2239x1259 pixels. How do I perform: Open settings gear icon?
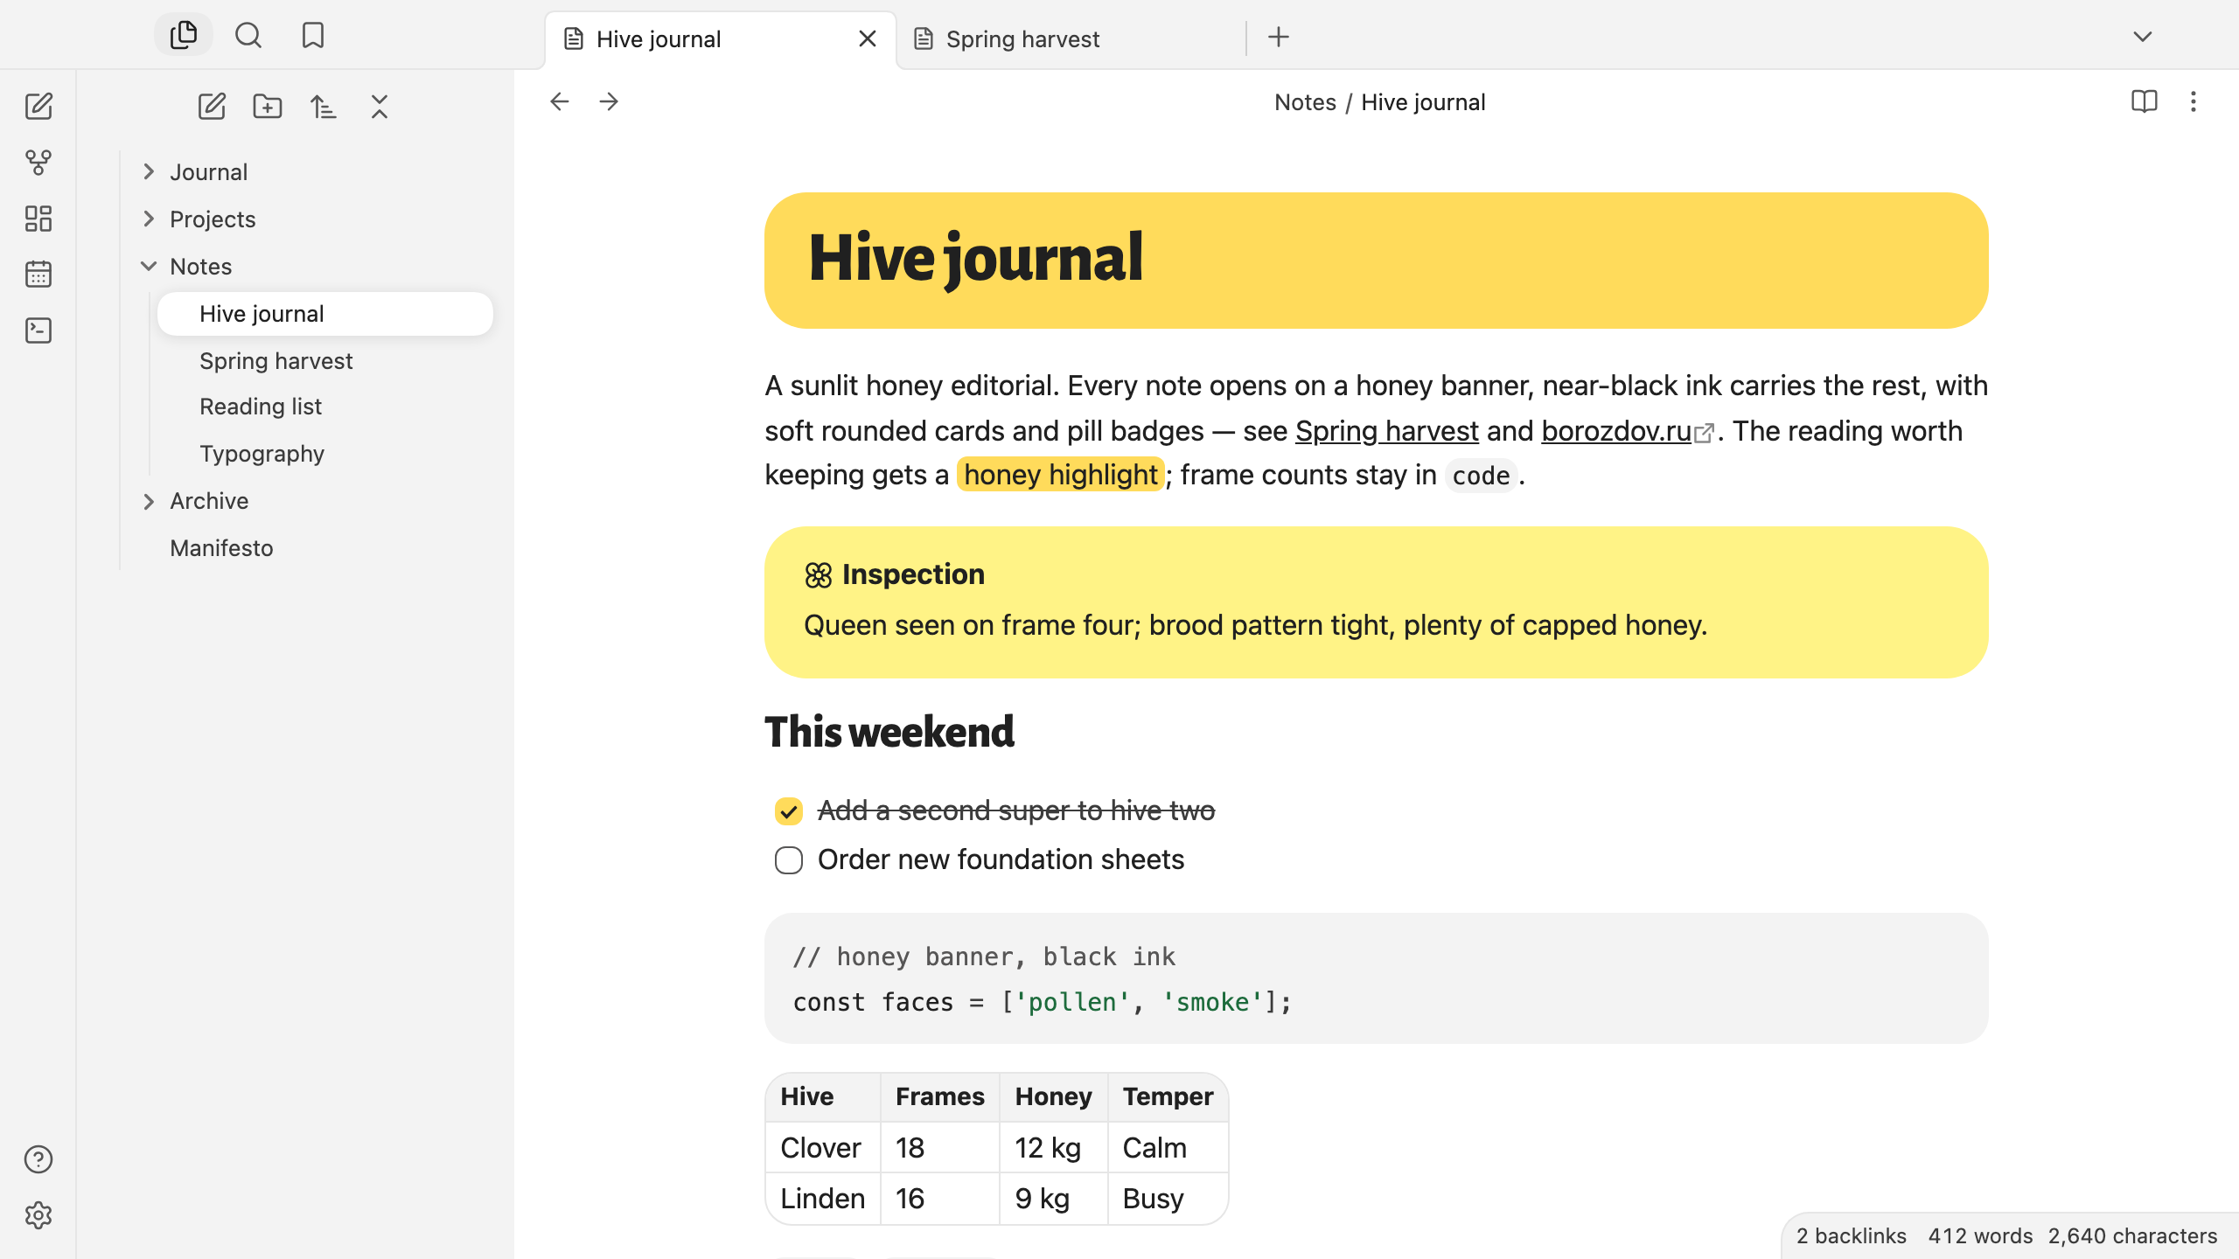pyautogui.click(x=38, y=1215)
